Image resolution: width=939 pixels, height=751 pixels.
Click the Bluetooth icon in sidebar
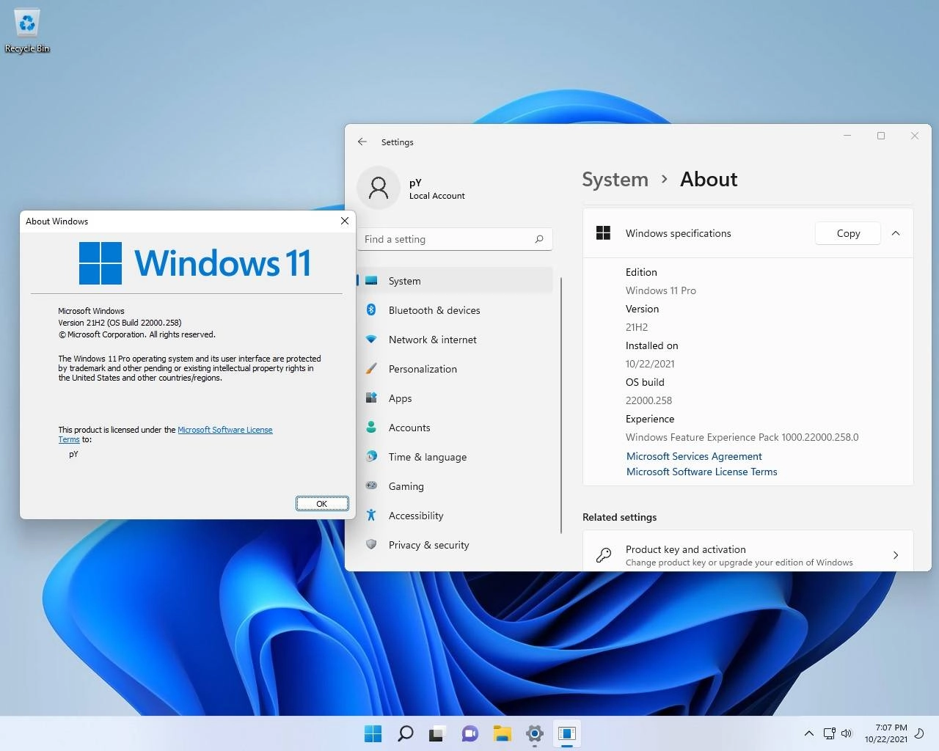[x=371, y=310]
